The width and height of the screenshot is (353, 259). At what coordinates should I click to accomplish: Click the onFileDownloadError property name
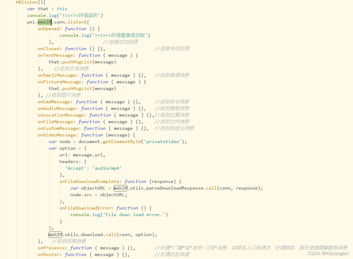85,208
